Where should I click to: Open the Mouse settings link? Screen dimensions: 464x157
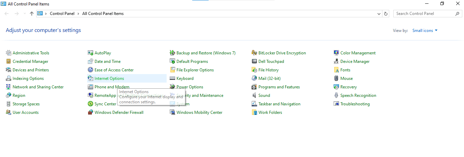coord(347,78)
